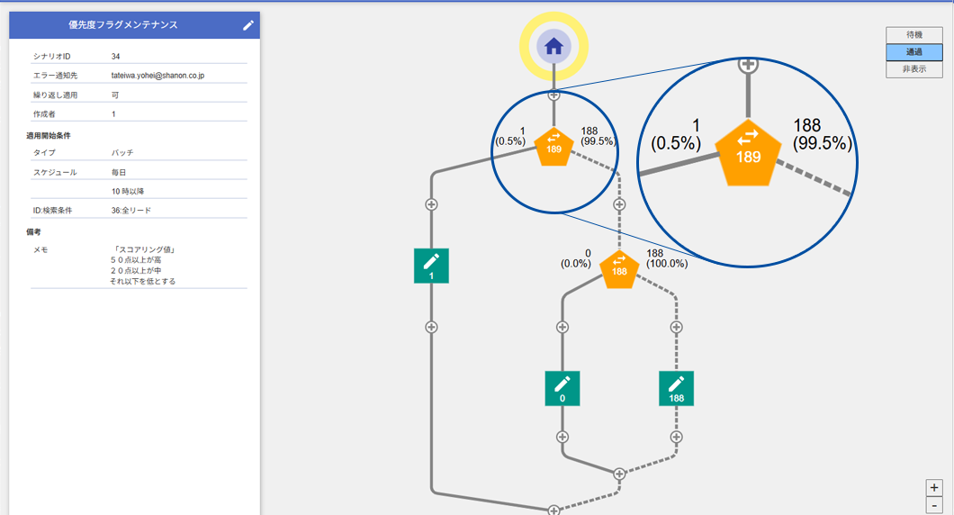
Task: Select the orange branch node labeled 189
Action: click(553, 147)
